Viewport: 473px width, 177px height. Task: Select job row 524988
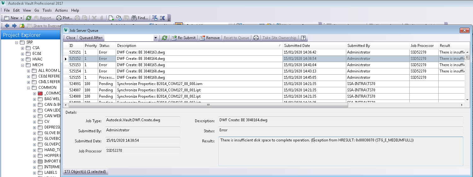coord(264,96)
